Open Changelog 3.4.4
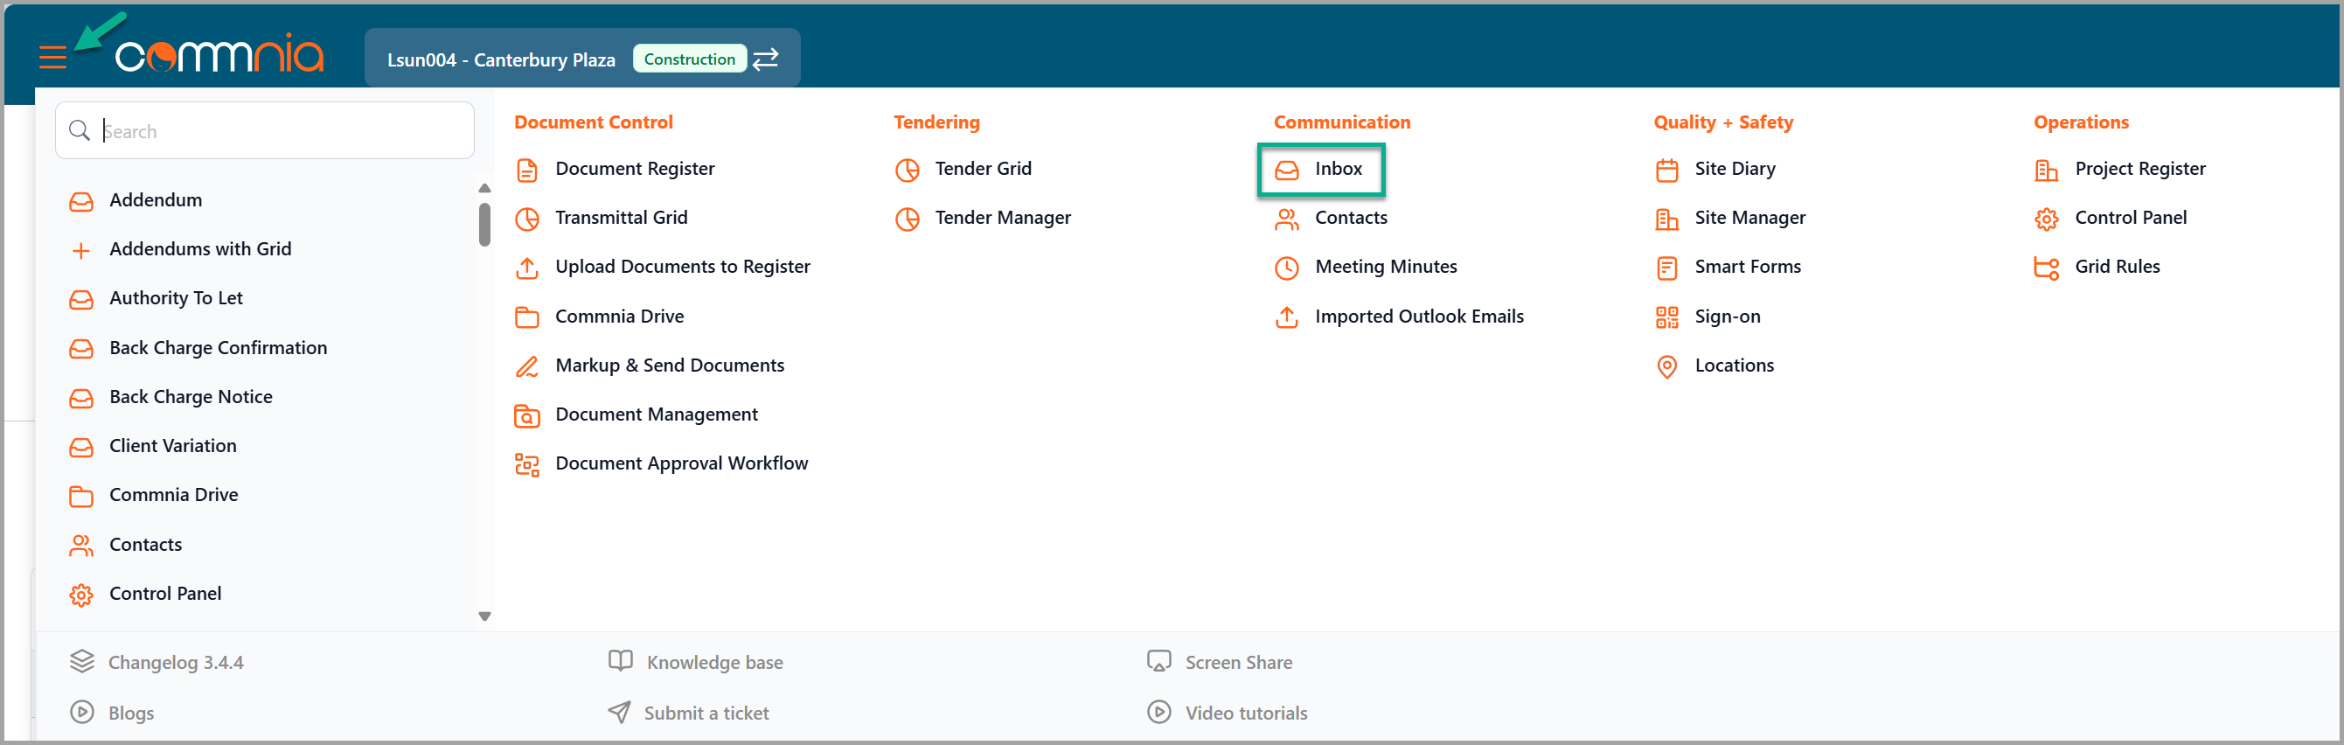The width and height of the screenshot is (2344, 745). 175,662
